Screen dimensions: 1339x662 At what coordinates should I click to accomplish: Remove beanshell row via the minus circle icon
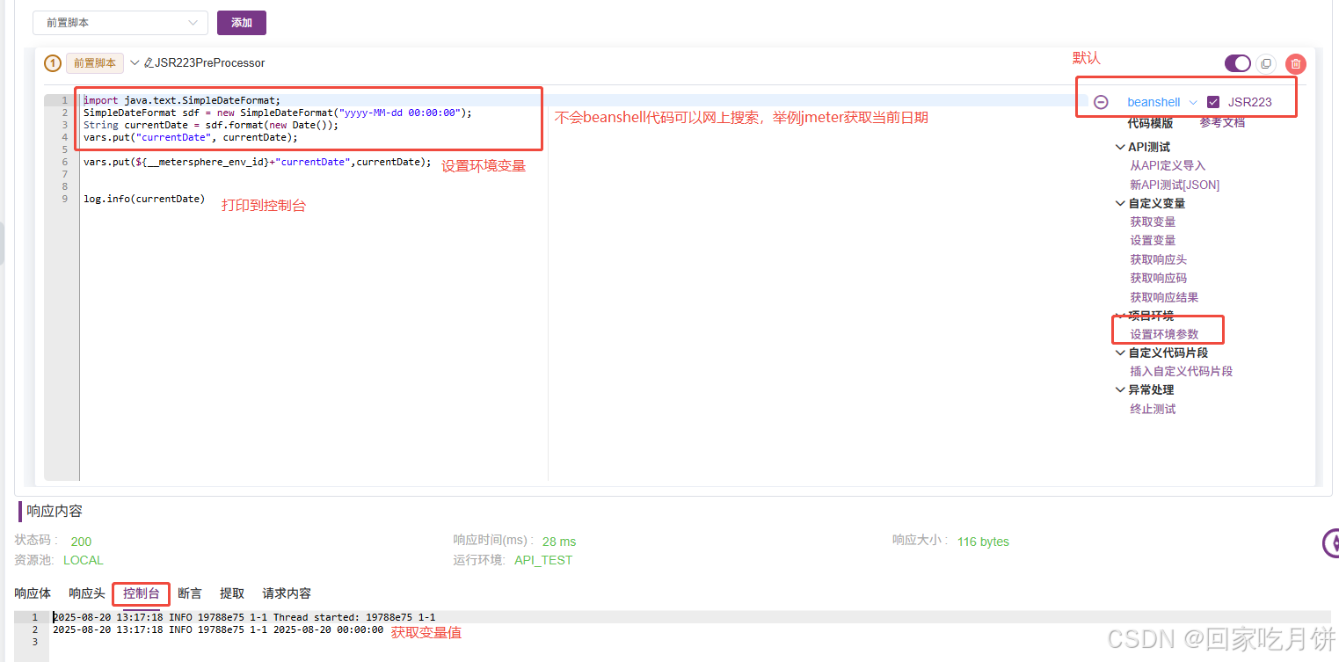tap(1101, 102)
